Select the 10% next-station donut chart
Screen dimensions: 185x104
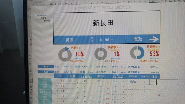tap(65, 54)
